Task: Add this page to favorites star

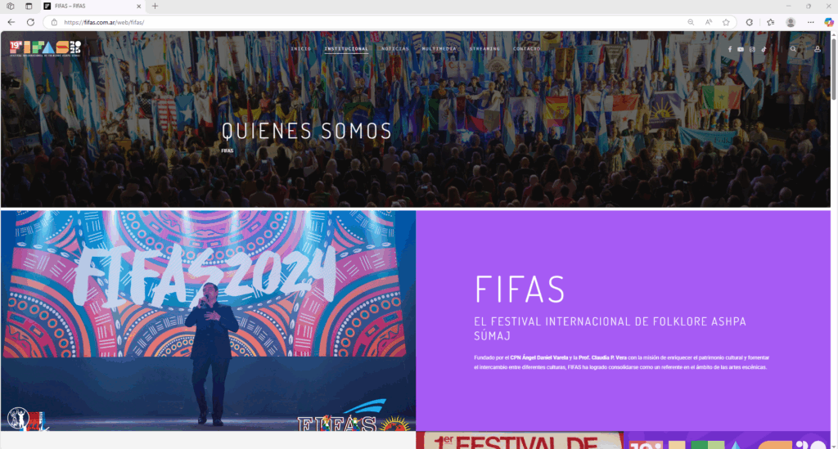Action: pos(726,22)
